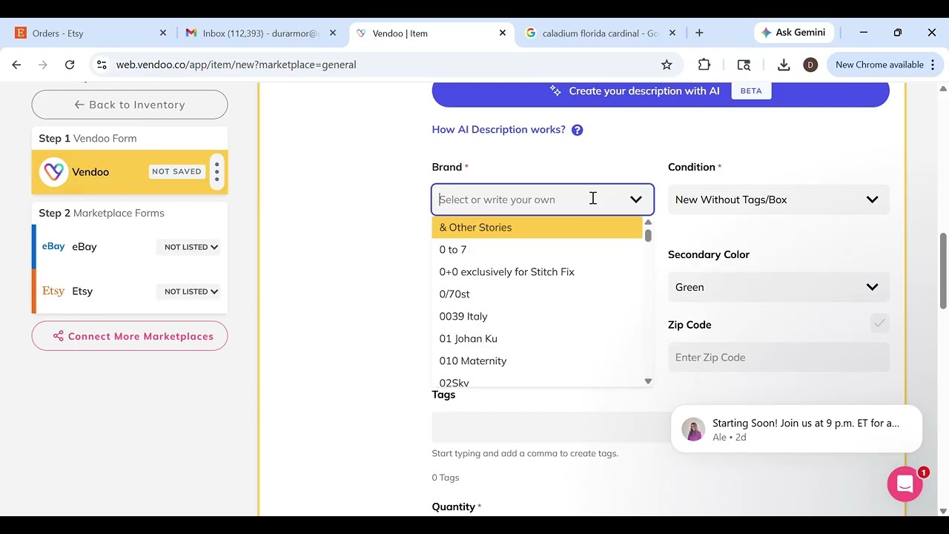Click the browser forward arrow
This screenshot has width=949, height=534.
point(43,65)
